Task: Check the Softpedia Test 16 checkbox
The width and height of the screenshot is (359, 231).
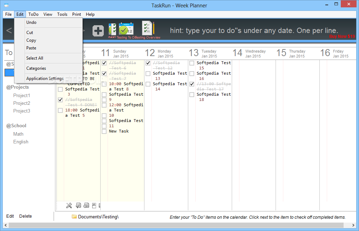Action: pyautogui.click(x=192, y=74)
